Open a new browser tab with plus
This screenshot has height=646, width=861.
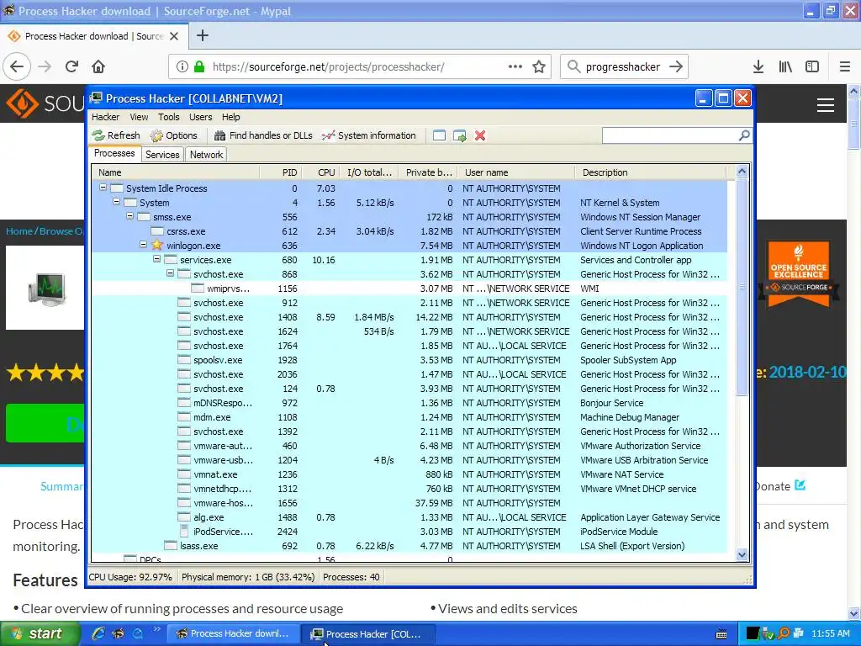tap(203, 35)
